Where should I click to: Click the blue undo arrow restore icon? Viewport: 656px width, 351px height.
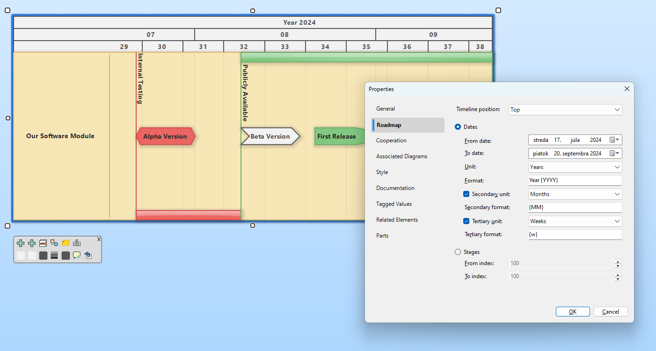pyautogui.click(x=88, y=255)
